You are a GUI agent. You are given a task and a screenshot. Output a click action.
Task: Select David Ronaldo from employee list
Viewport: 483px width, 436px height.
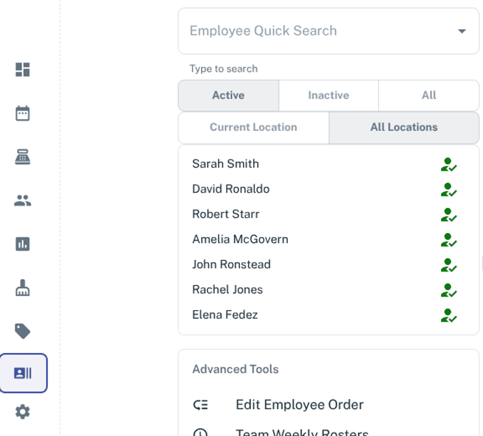231,189
